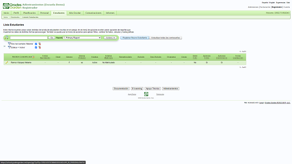Sort by Autoriza Electrónicos column header
The width and height of the screenshot is (292, 164).
pos(222,57)
